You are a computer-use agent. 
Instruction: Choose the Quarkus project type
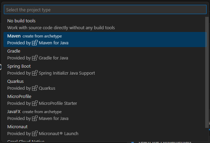[x=16, y=81]
